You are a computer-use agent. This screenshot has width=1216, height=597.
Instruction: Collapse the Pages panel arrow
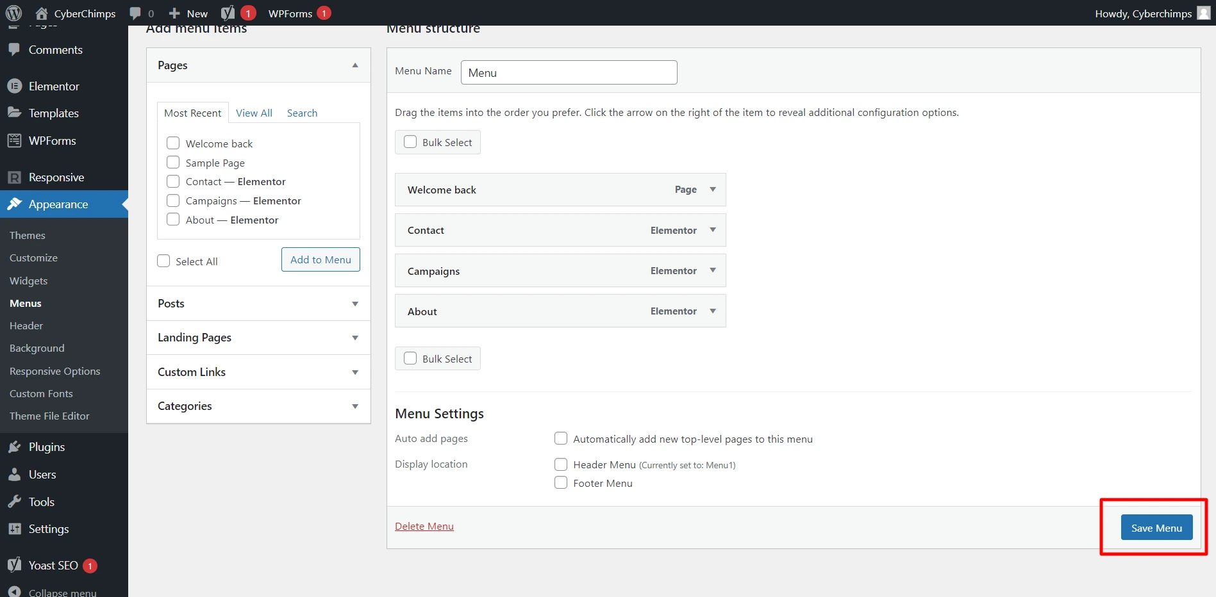(355, 65)
